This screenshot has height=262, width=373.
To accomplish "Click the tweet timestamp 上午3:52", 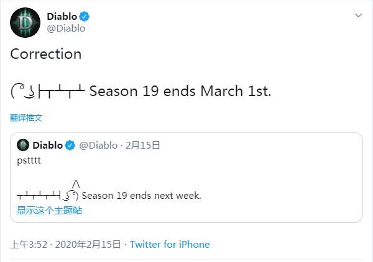I will (x=29, y=244).
